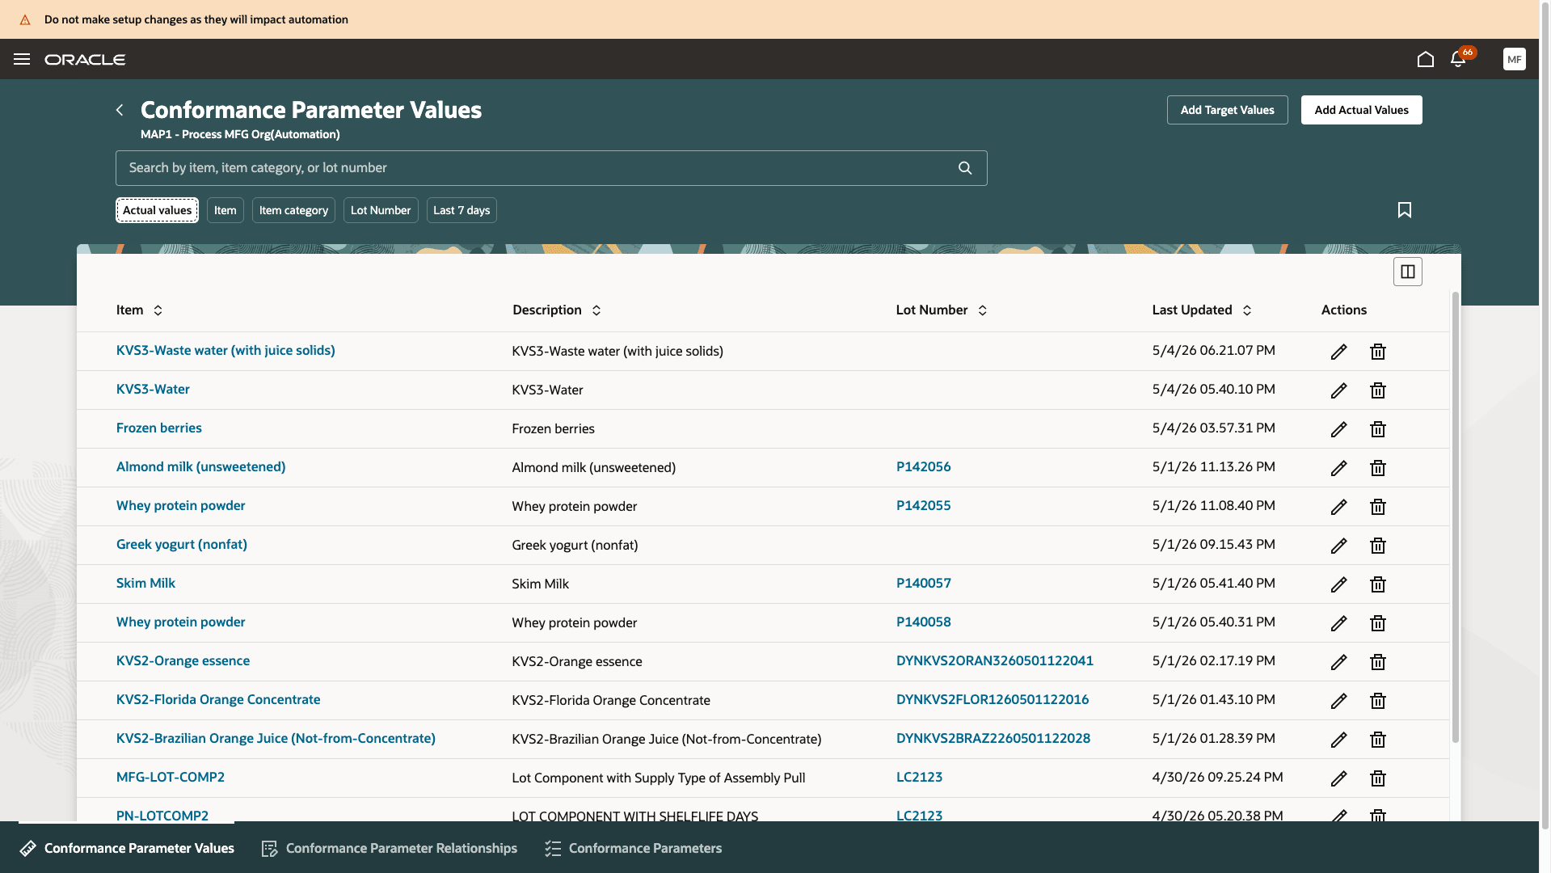1551x873 pixels.
Task: Open lot DYNKVS2ORAN3260501122041 link
Action: [x=994, y=660]
